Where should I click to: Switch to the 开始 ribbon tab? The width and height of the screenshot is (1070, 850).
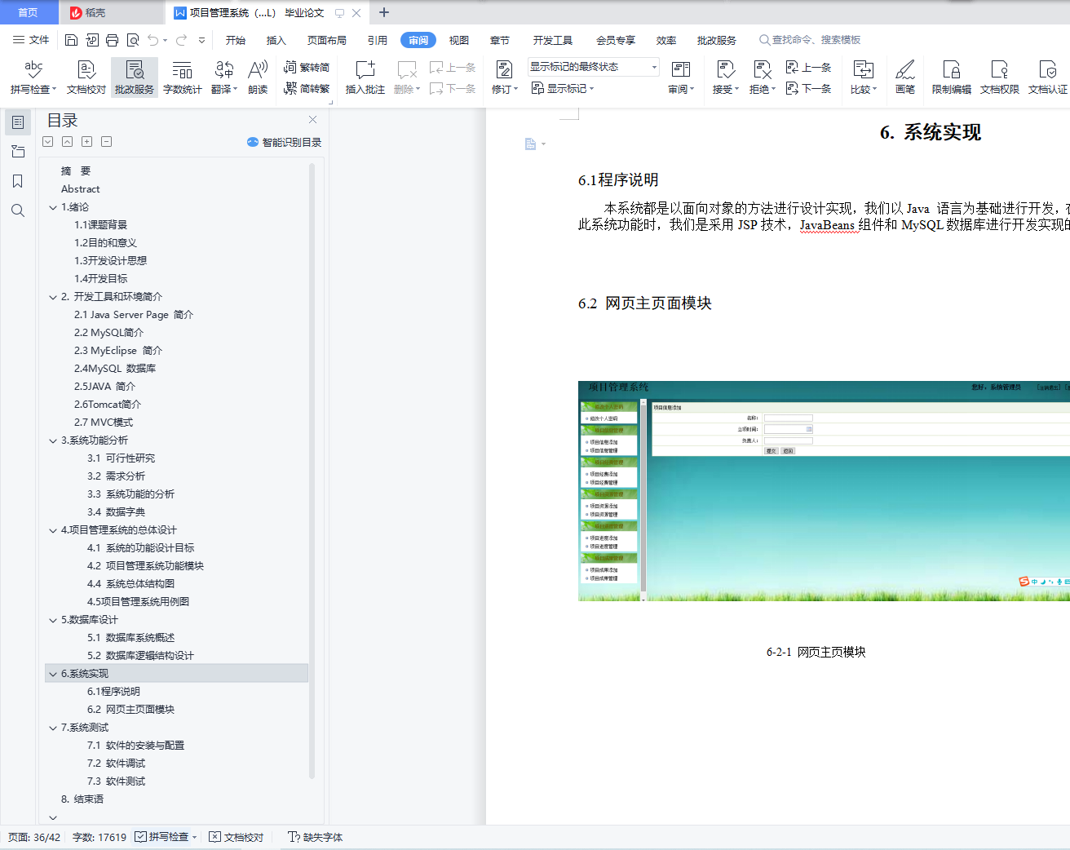coord(236,40)
